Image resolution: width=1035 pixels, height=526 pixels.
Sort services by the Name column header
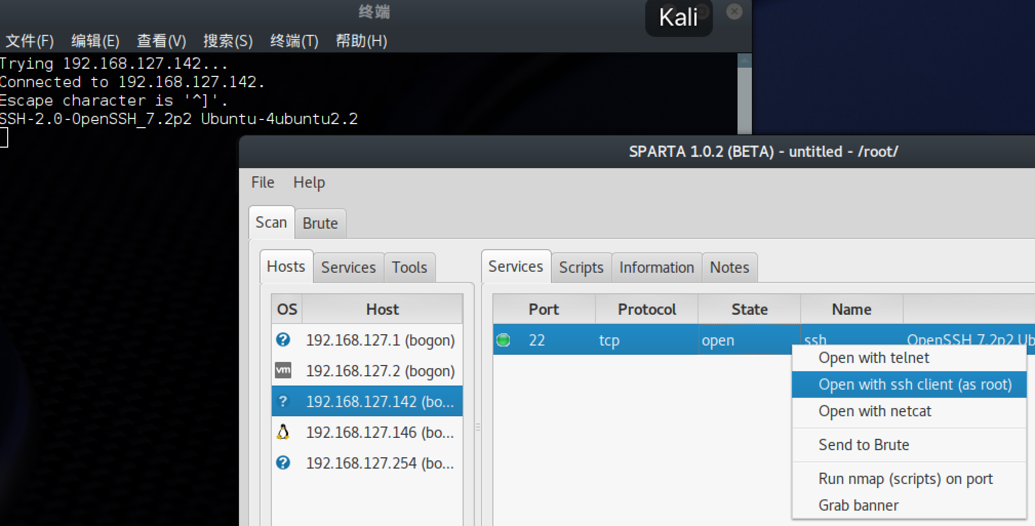click(852, 309)
